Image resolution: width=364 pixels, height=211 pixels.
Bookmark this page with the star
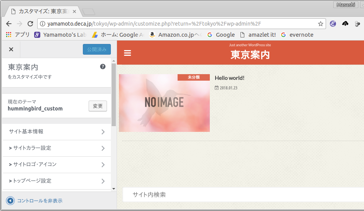pyautogui.click(x=321, y=24)
